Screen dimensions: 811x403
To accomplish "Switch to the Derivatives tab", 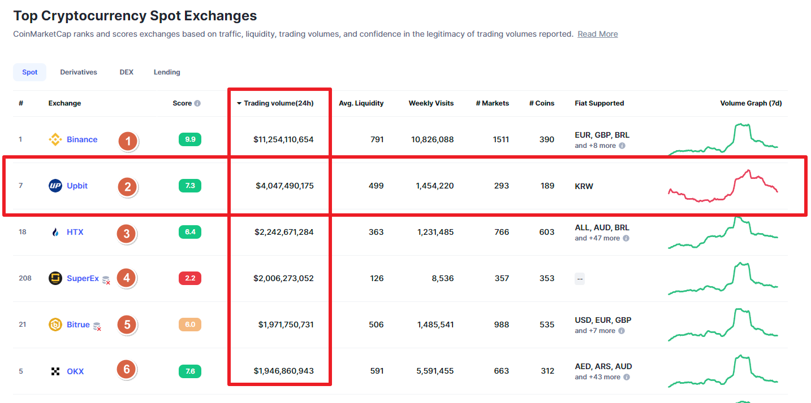I will (x=79, y=72).
